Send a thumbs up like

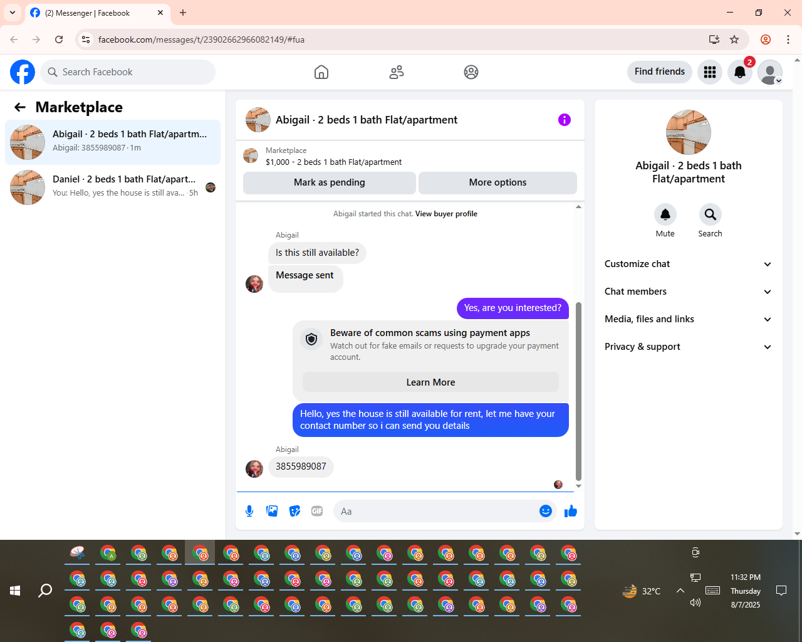point(571,511)
